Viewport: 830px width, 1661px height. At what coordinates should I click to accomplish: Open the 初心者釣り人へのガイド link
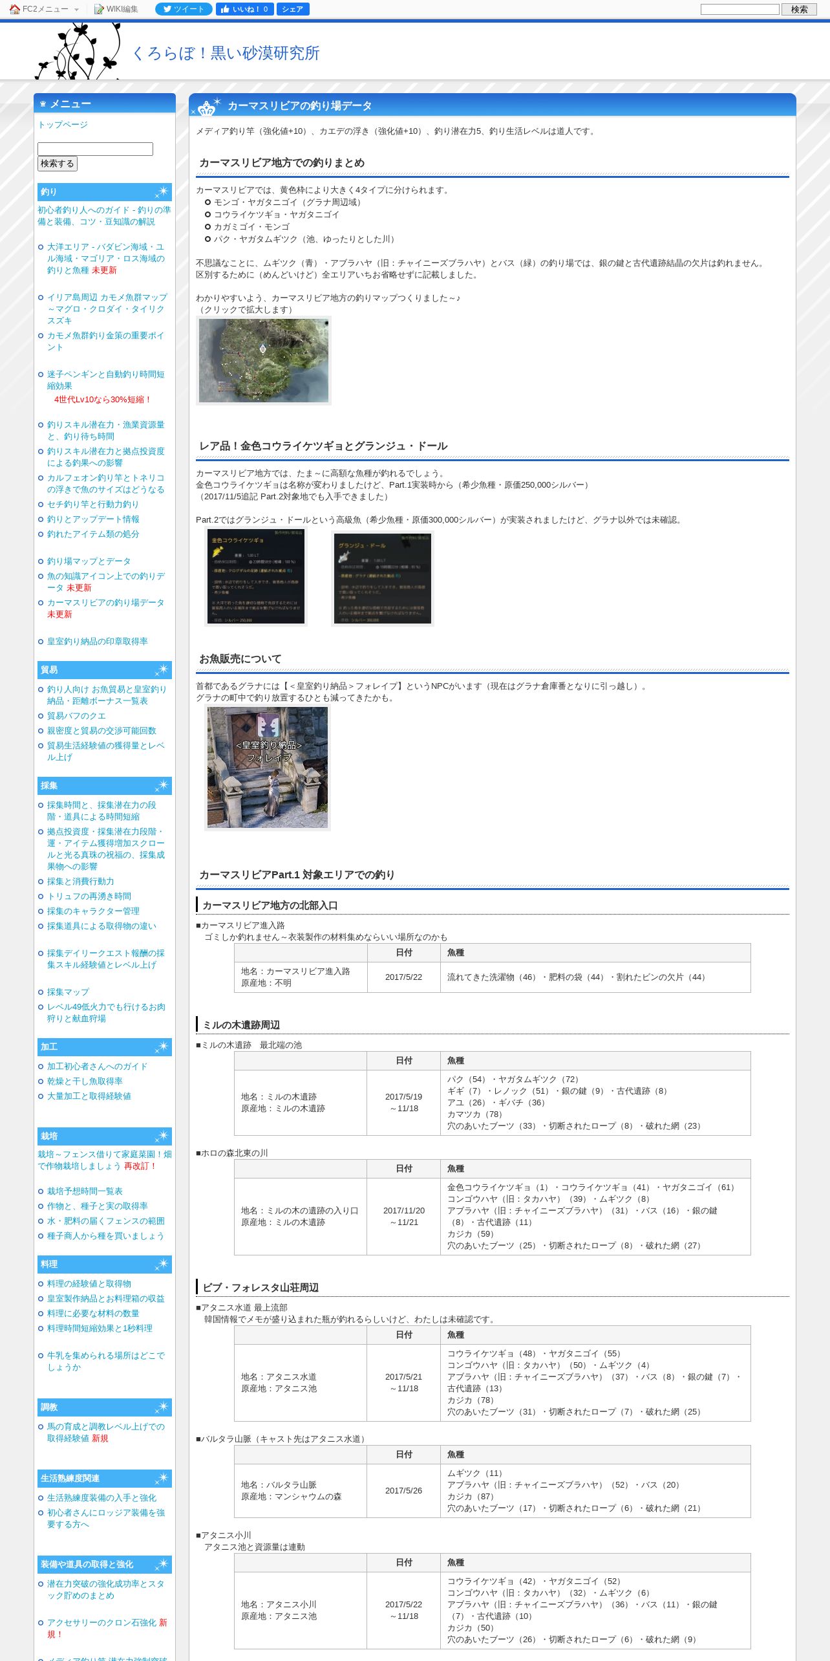tap(104, 215)
